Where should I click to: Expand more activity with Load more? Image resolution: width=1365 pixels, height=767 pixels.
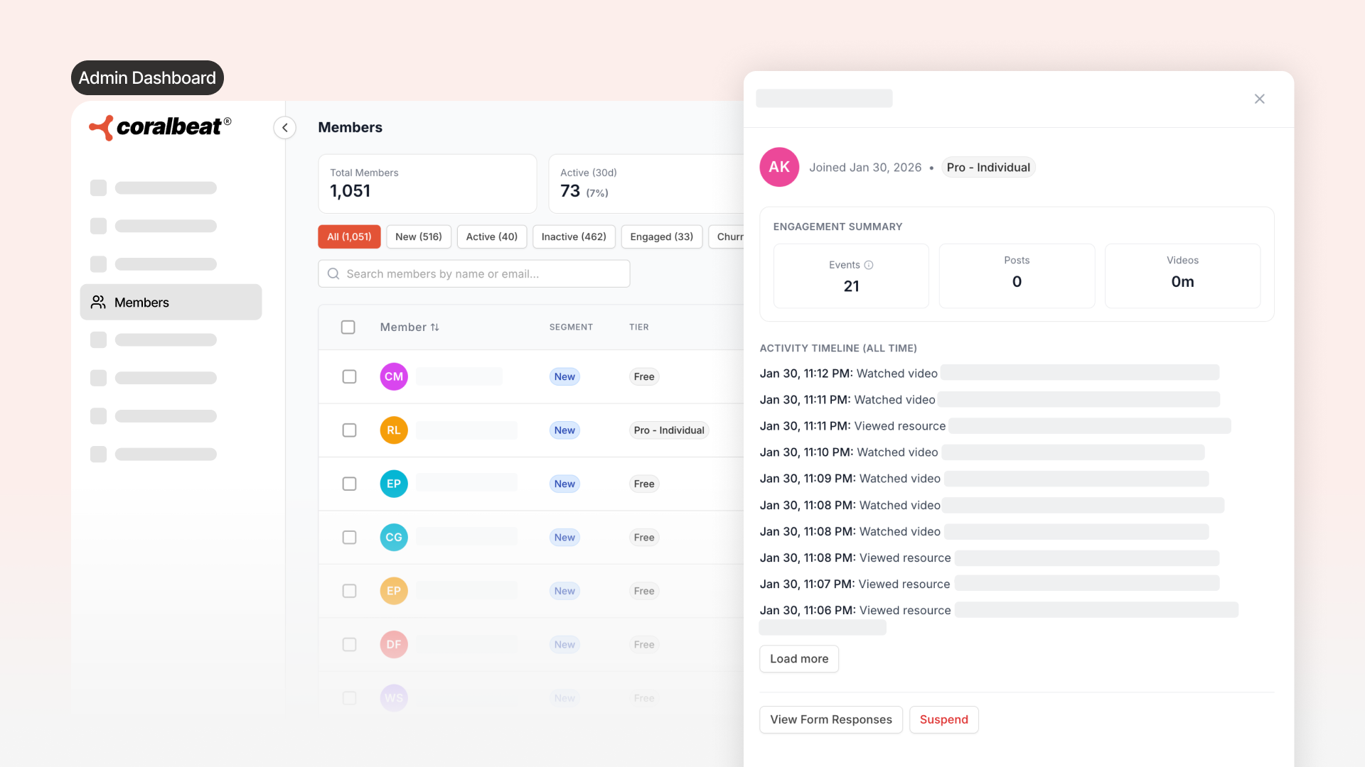click(x=798, y=658)
